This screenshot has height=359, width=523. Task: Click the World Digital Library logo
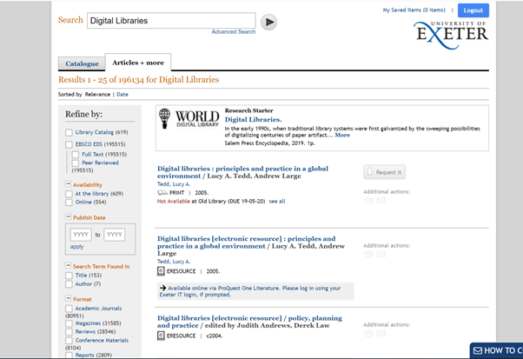coord(189,119)
